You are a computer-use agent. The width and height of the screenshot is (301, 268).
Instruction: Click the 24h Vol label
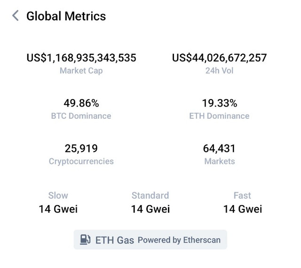[x=220, y=71]
